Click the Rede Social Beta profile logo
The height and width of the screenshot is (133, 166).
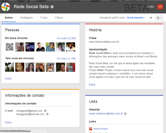tap(6, 7)
